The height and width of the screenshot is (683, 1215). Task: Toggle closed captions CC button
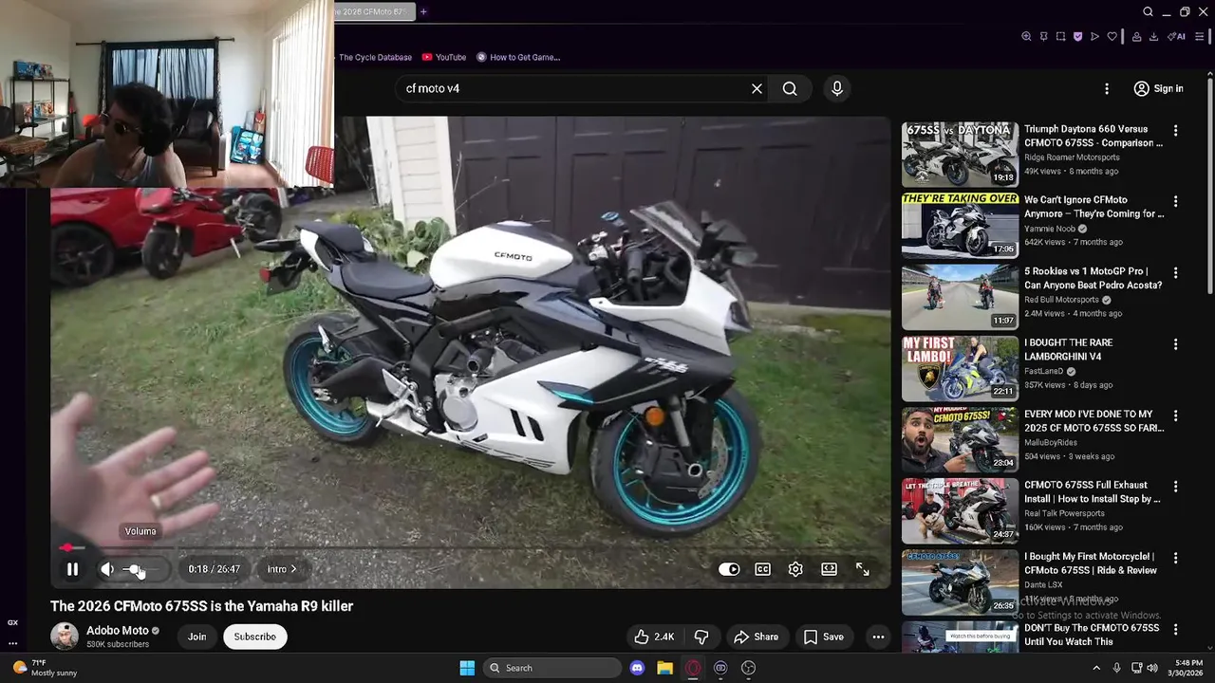coord(762,569)
